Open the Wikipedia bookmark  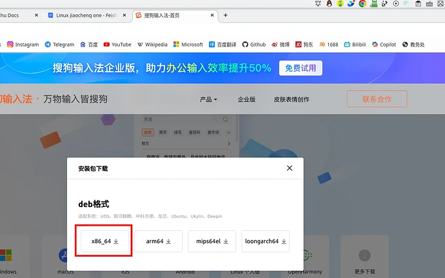click(x=152, y=45)
